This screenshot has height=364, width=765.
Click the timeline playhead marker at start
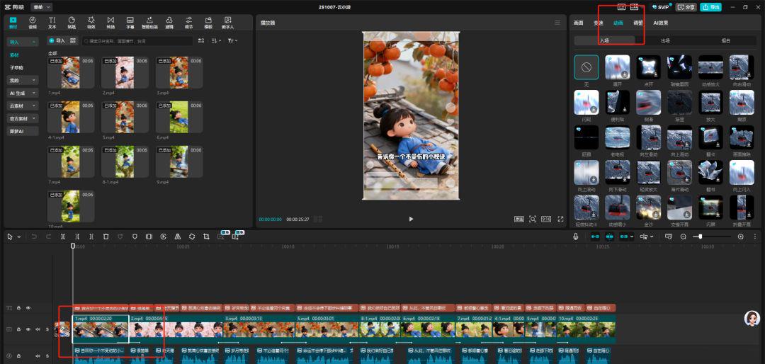tap(73, 246)
